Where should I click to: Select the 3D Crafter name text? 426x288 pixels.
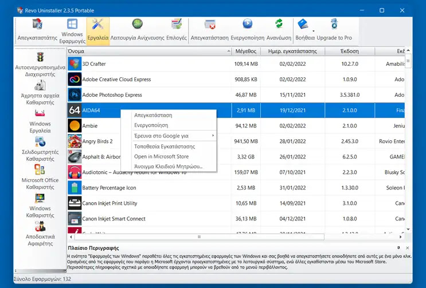coord(94,64)
